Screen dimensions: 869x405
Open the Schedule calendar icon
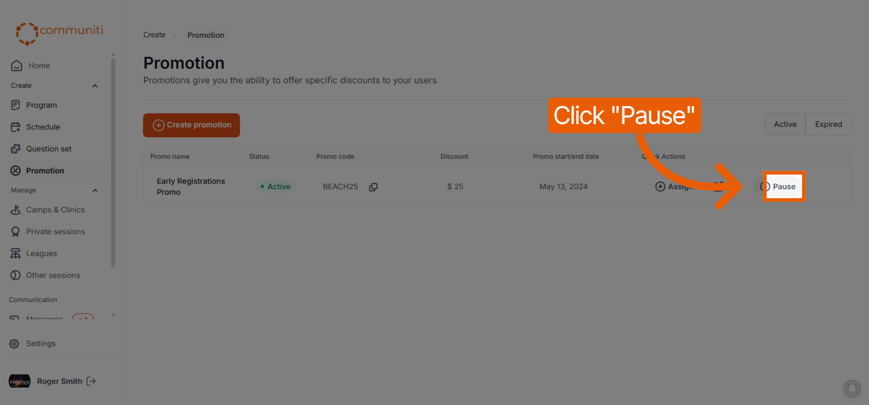tap(16, 127)
